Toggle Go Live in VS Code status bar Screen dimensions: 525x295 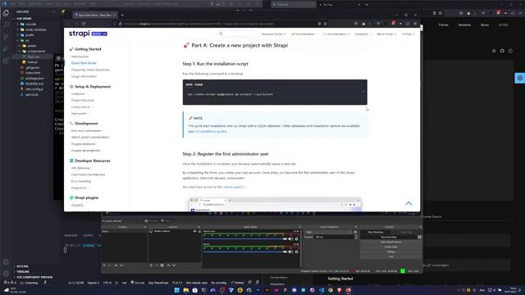tap(137, 283)
